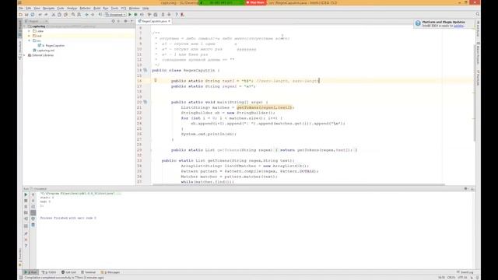Image resolution: width=498 pixels, height=280 pixels.
Task: Open the Tools menu
Action: point(114,9)
